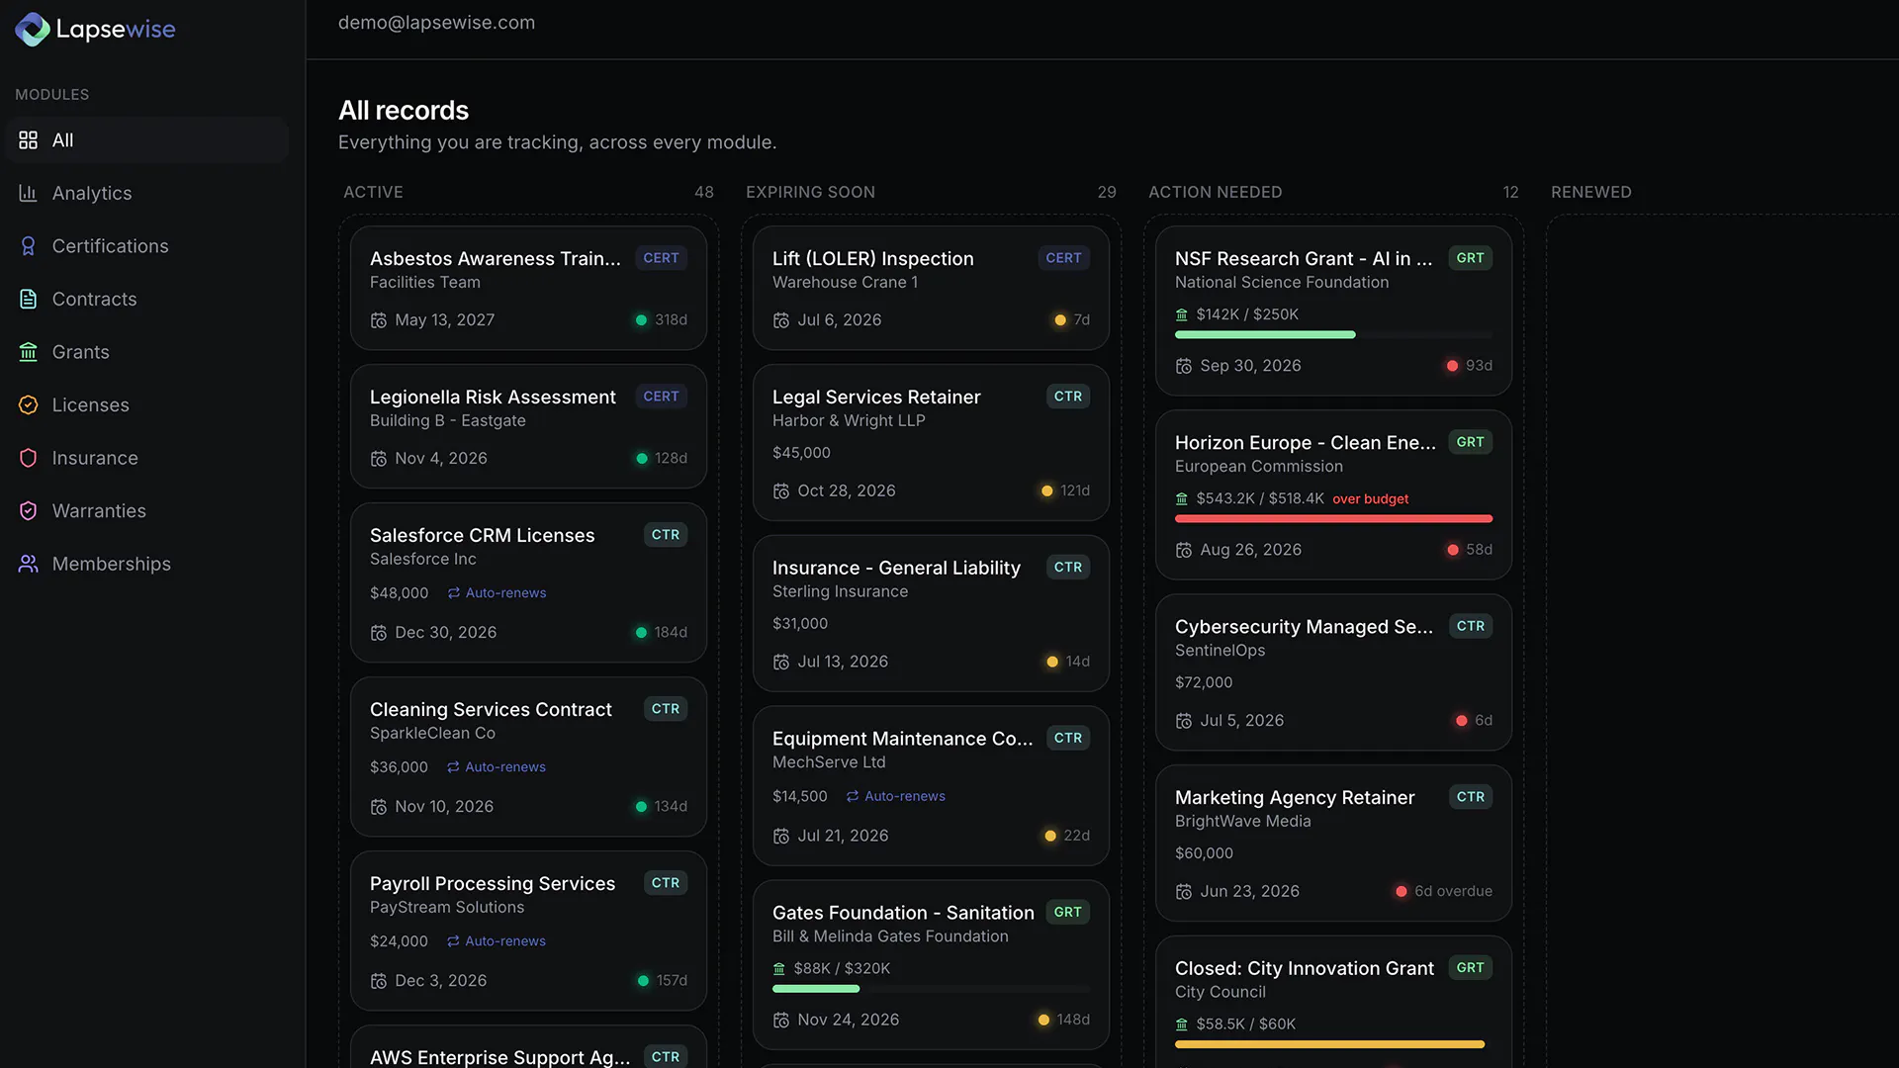Click budget bank icon on NSF Research Grant

pyautogui.click(x=1182, y=314)
